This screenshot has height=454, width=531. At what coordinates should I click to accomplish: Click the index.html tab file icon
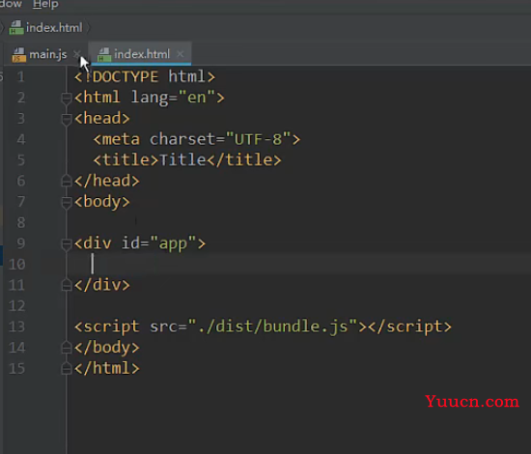(x=104, y=54)
